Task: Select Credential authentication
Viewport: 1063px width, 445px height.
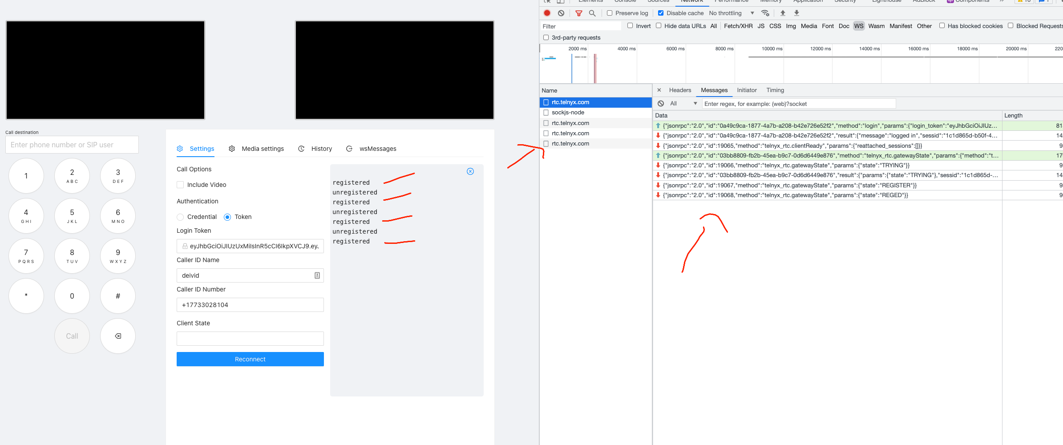Action: click(180, 217)
